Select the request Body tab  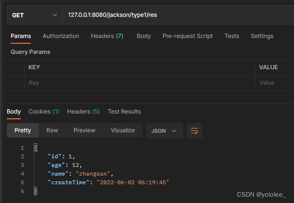point(143,36)
